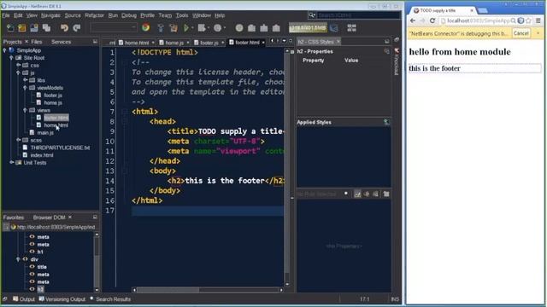Expand the libs folder
Screen dimensions: 547x307
[25, 80]
